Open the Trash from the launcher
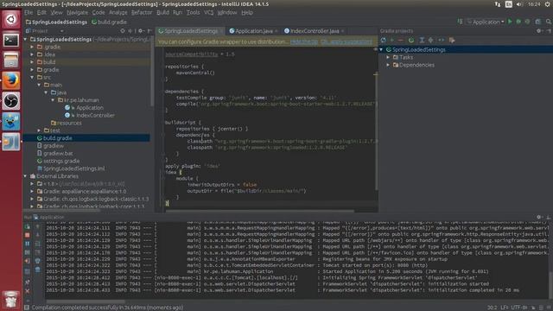This screenshot has width=553, height=311. click(x=11, y=299)
